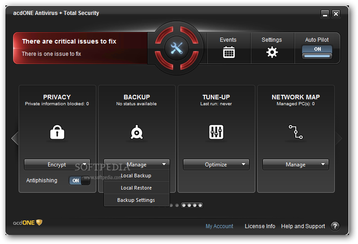The width and height of the screenshot is (358, 244).
Task: Turn off the Auto Pilot switch
Action: [x=317, y=52]
